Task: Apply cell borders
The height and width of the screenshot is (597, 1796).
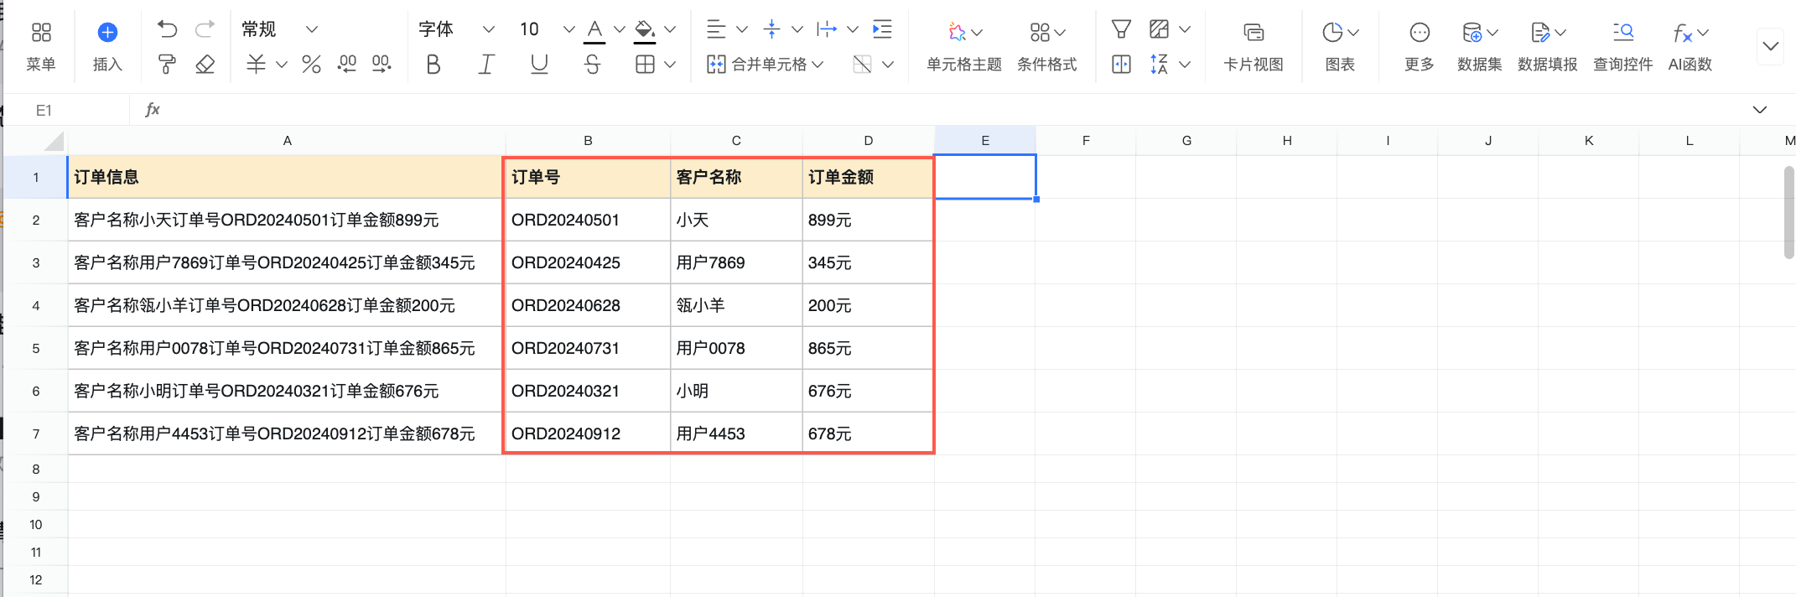Action: pyautogui.click(x=645, y=65)
